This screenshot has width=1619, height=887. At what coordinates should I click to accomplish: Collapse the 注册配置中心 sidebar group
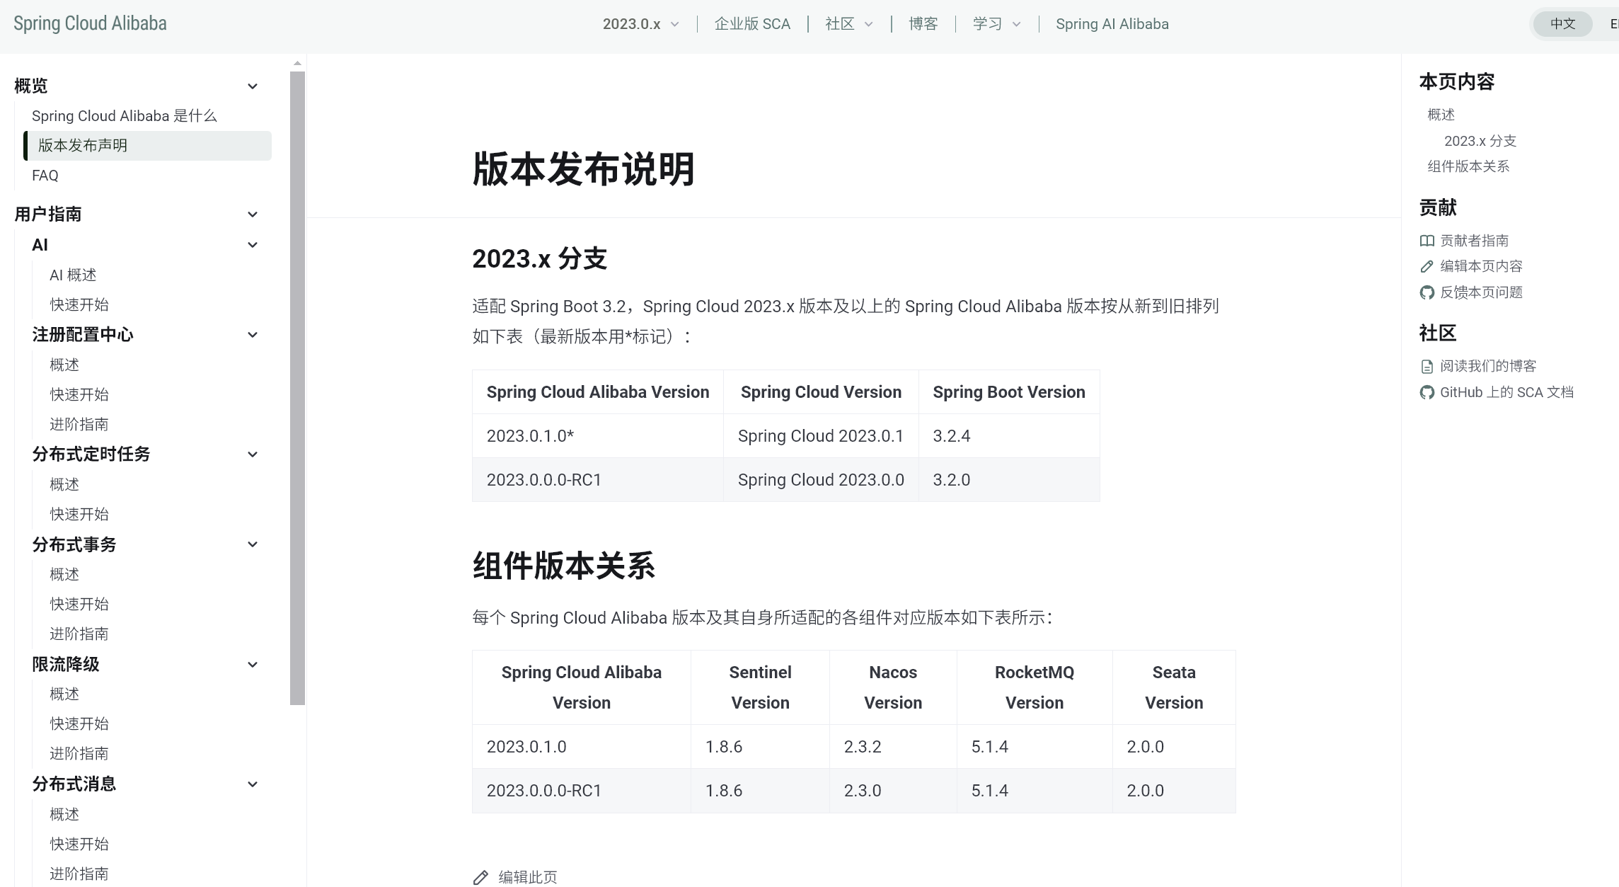pos(252,335)
